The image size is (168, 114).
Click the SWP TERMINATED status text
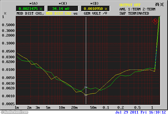point(134,13)
